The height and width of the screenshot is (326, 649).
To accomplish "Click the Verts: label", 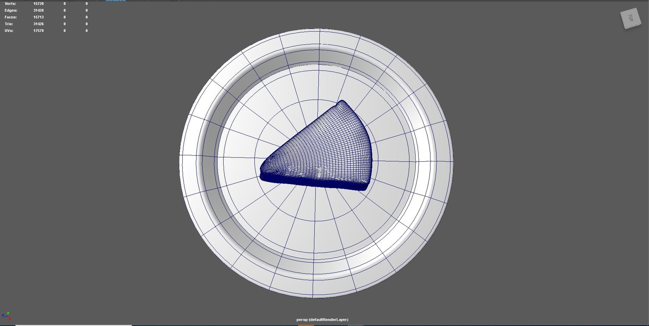I will [x=10, y=4].
